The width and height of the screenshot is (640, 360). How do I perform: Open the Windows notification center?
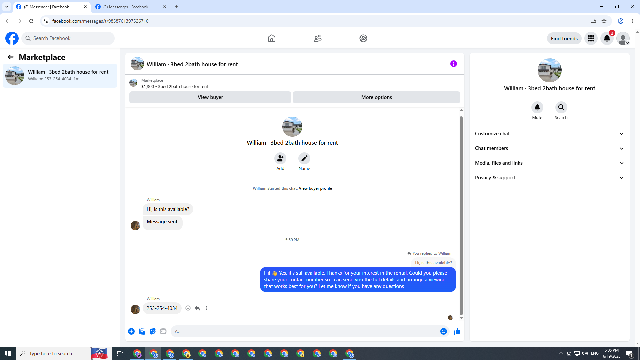[x=630, y=353]
